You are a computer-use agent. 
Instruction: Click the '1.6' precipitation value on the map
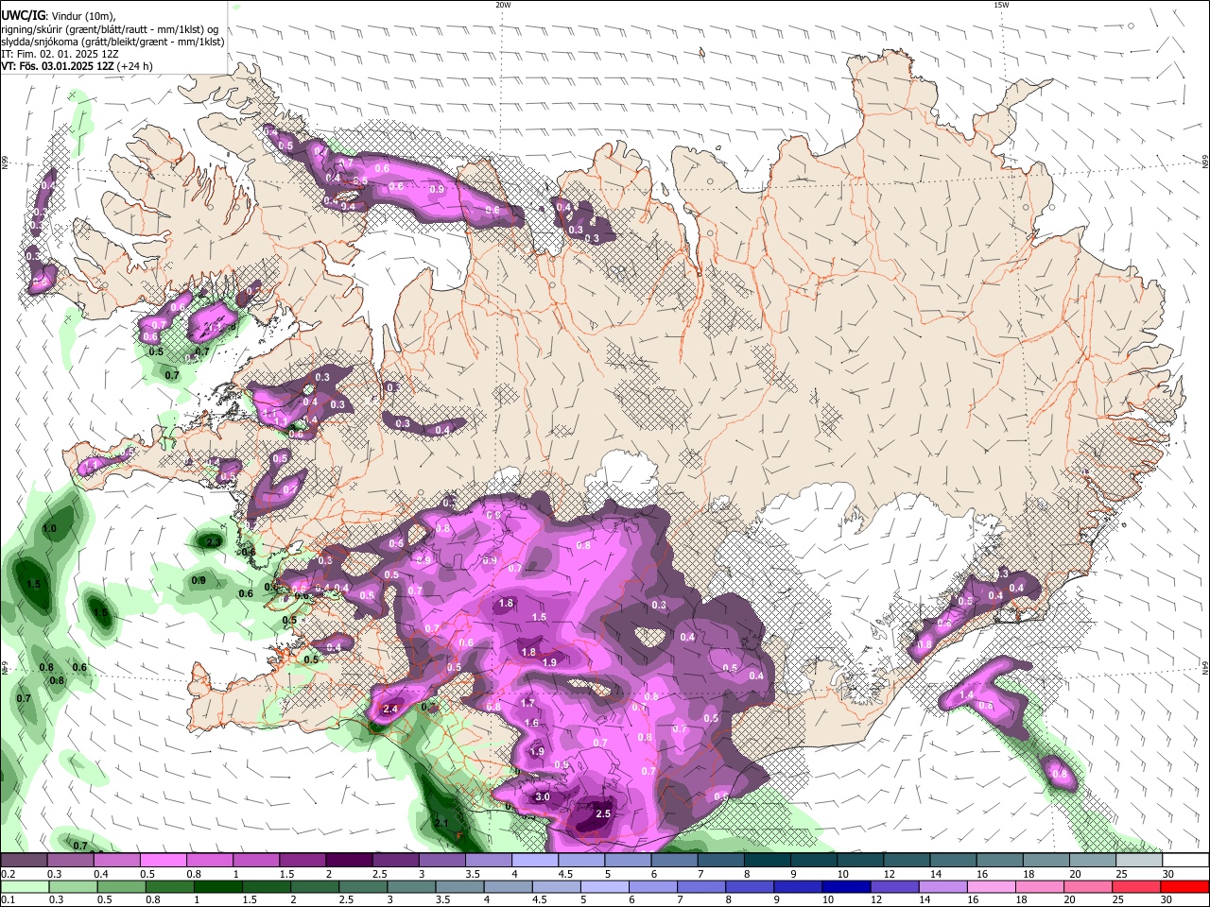pyautogui.click(x=531, y=724)
